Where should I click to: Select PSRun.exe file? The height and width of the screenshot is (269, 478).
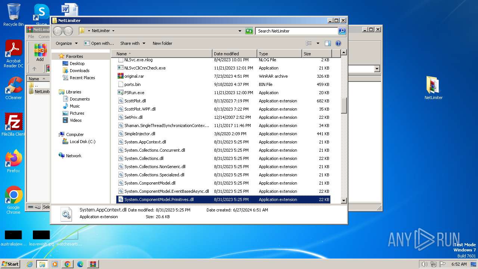pyautogui.click(x=223, y=93)
